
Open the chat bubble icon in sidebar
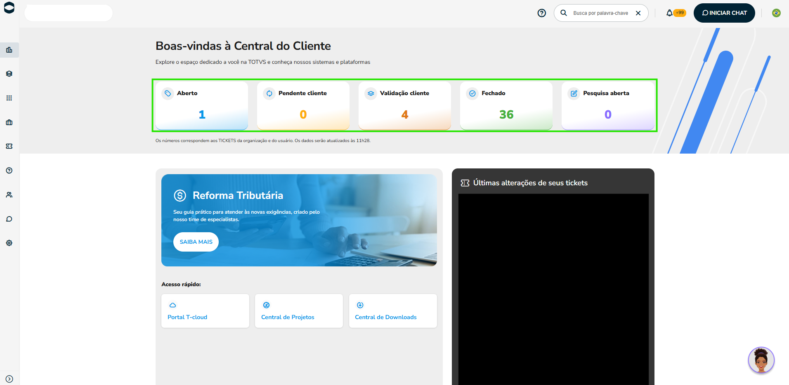[9, 219]
